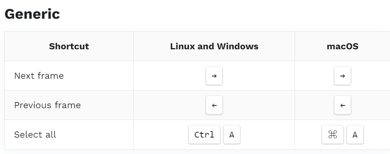Viewport: 390px width, 154px height.
Task: Click the left arrow key under Linux and Windows
Action: [x=214, y=105]
